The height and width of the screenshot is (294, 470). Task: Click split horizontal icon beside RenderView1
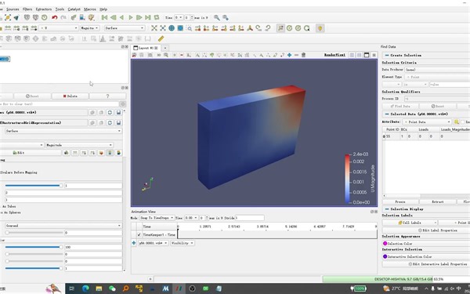pos(352,55)
